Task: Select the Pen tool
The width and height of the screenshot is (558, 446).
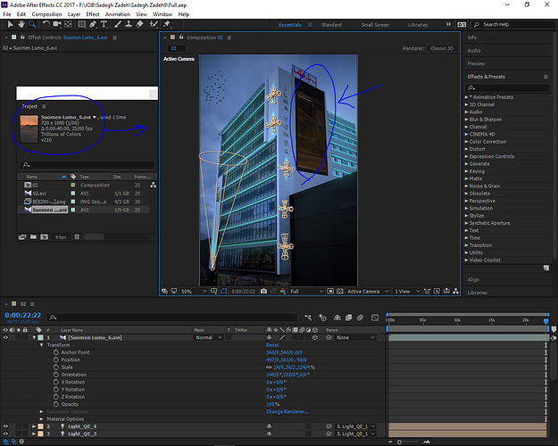Action: pyautogui.click(x=93, y=24)
